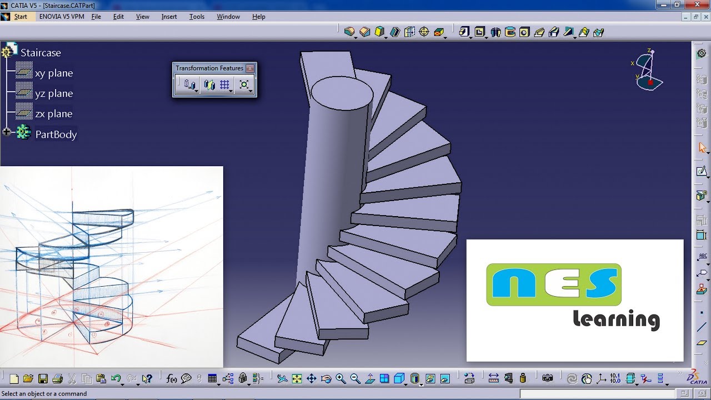Click the Fly Mode airplane icon
Screen dimensions: 711x400
click(282, 378)
